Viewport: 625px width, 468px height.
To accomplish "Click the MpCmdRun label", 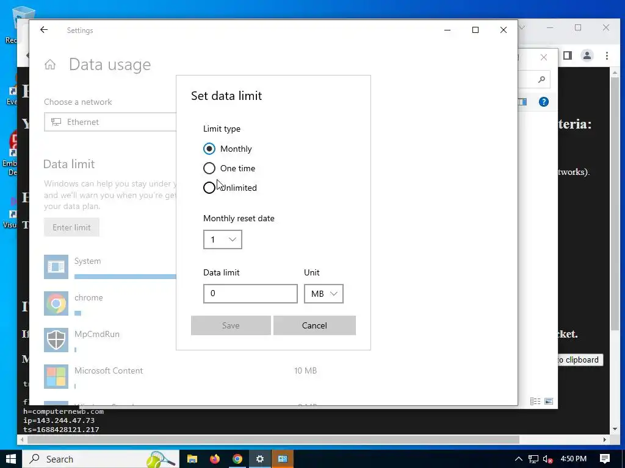I will [x=97, y=334].
